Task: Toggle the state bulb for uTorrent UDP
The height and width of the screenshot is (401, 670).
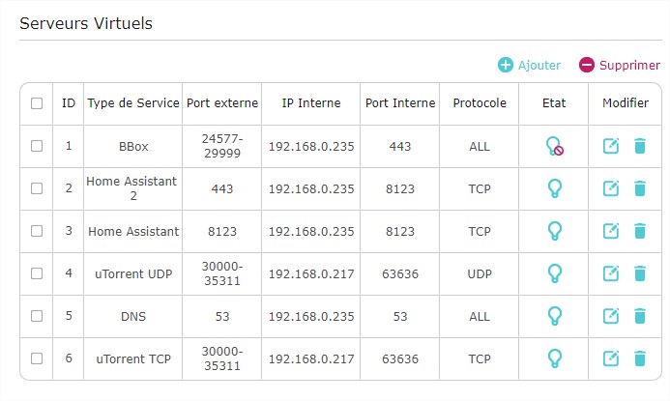Action: click(555, 273)
